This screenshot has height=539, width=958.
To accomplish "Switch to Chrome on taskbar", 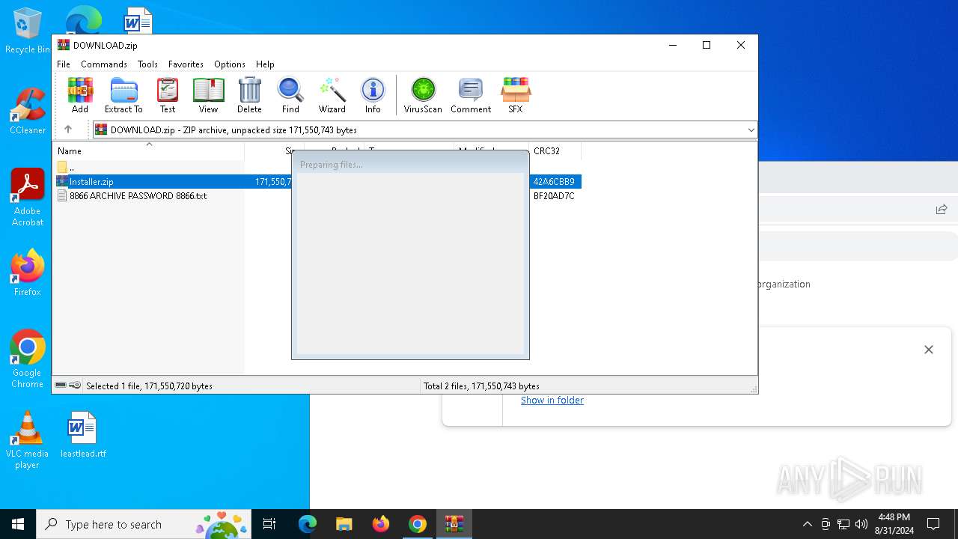I will (x=418, y=524).
